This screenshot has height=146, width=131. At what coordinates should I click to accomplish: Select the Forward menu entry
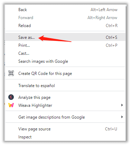coord(65,18)
